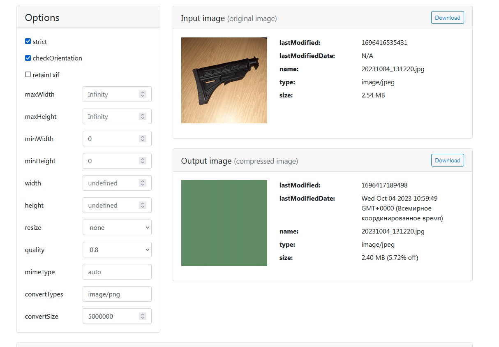Adjust the minWidth stepper control

pos(143,139)
